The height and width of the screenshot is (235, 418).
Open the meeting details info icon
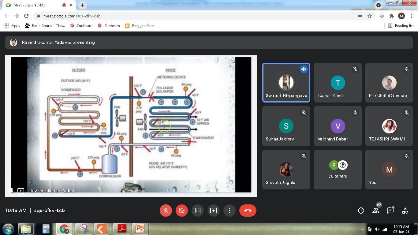[x=361, y=211]
